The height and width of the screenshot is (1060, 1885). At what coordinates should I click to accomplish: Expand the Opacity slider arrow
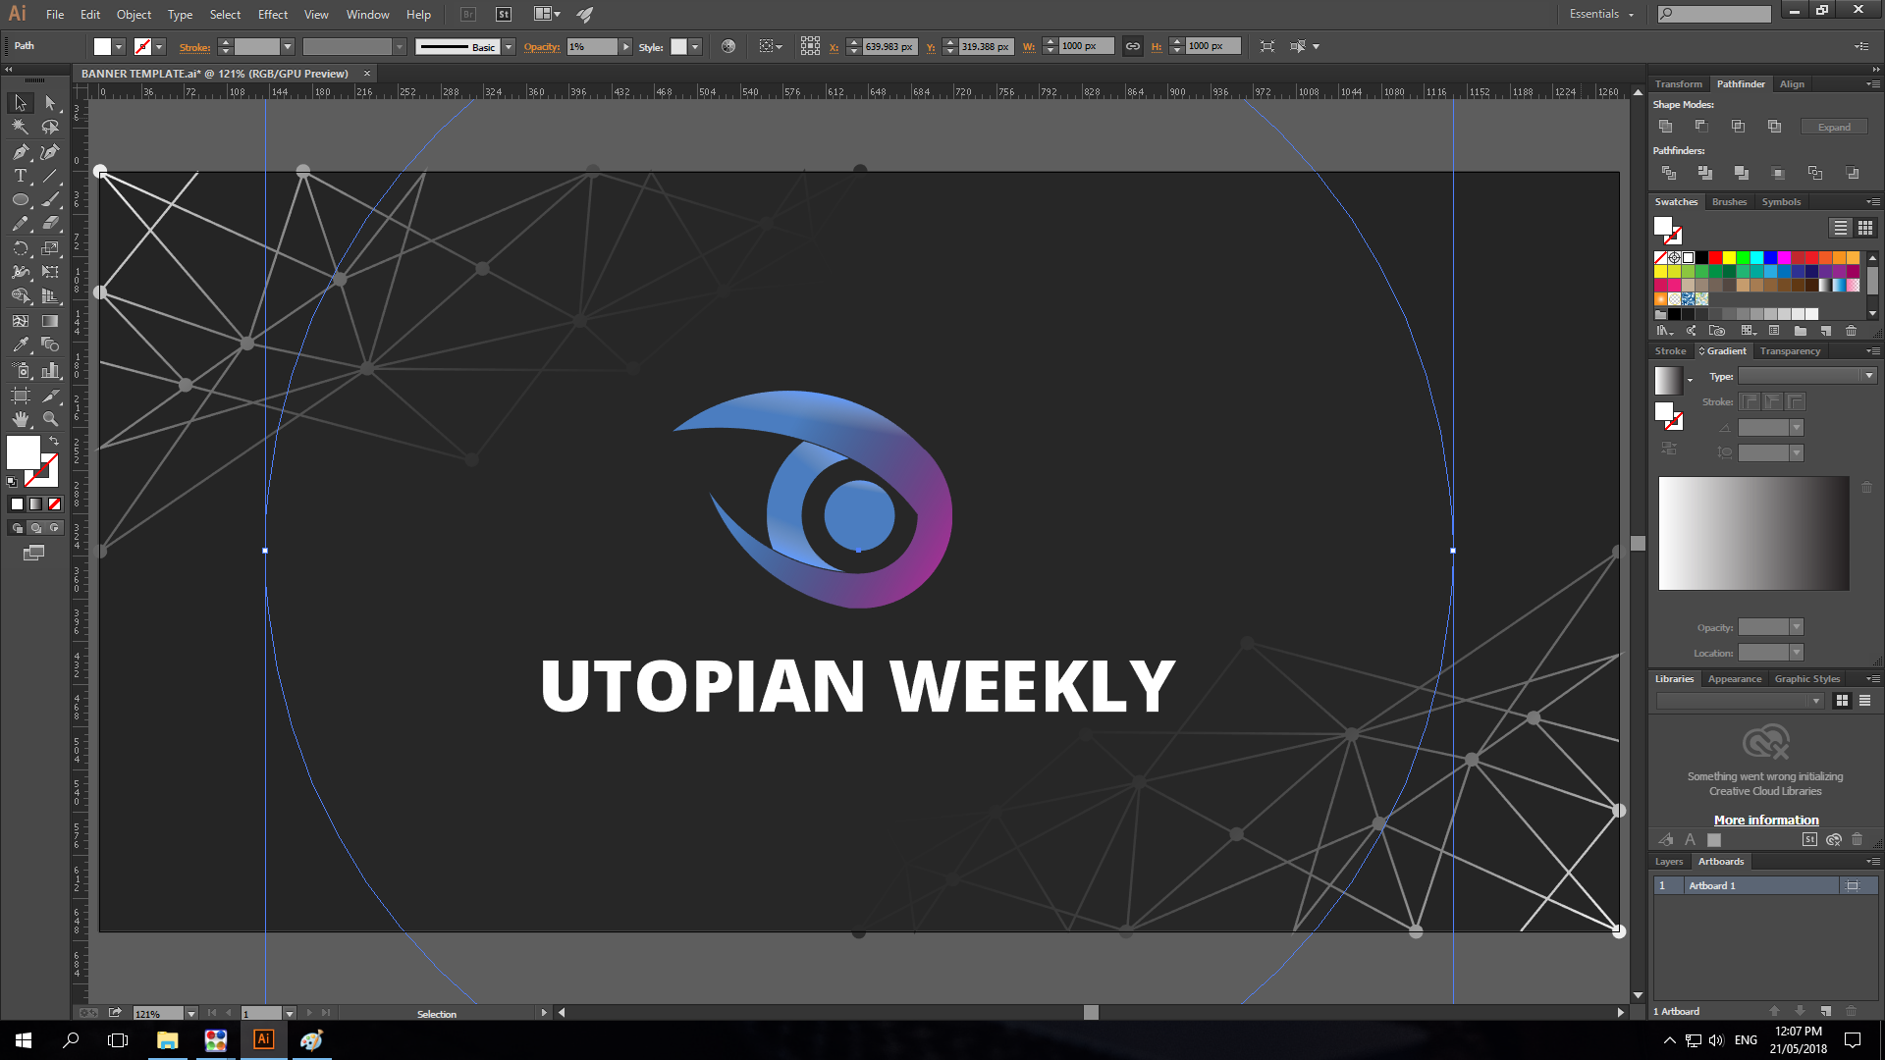625,47
